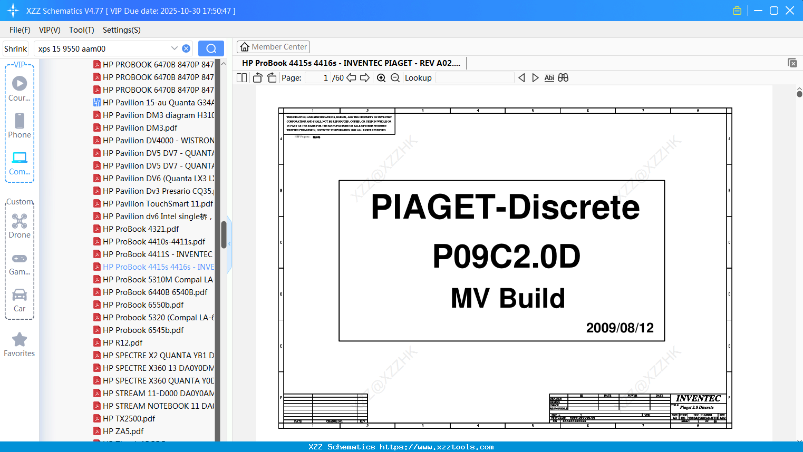
Task: Rotate the page counterclockwise
Action: click(257, 78)
